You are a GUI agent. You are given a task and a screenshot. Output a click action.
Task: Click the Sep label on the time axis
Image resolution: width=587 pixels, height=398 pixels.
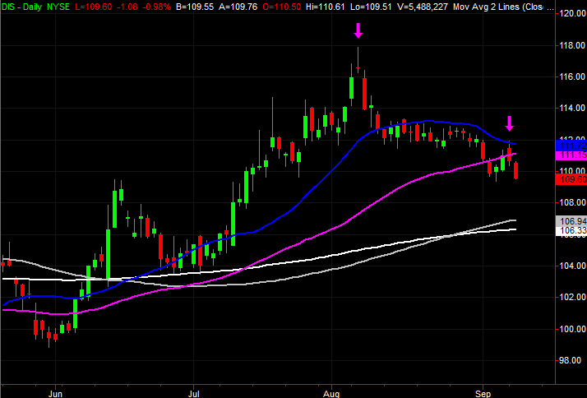click(483, 394)
